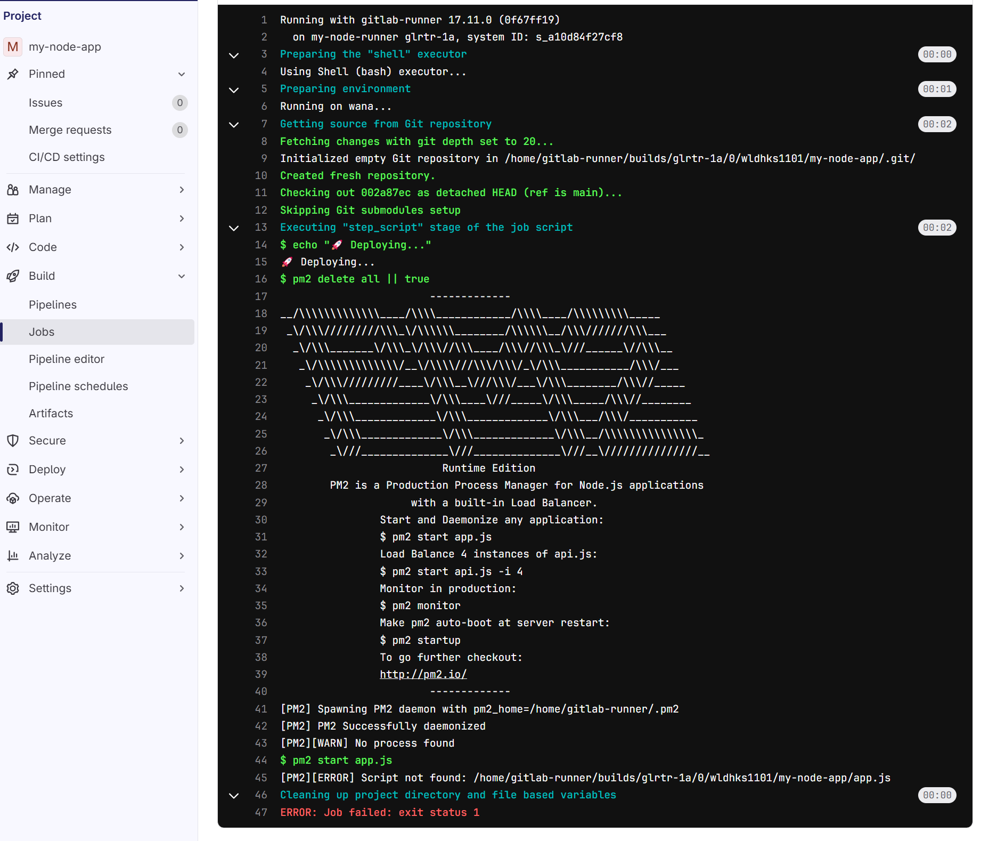The width and height of the screenshot is (981, 841).
Task: Click the 00:01 duration badge
Action: tap(937, 89)
